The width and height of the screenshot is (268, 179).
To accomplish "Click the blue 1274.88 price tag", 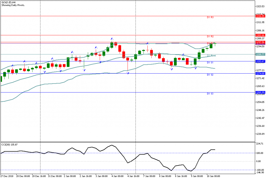I will coord(260,73).
